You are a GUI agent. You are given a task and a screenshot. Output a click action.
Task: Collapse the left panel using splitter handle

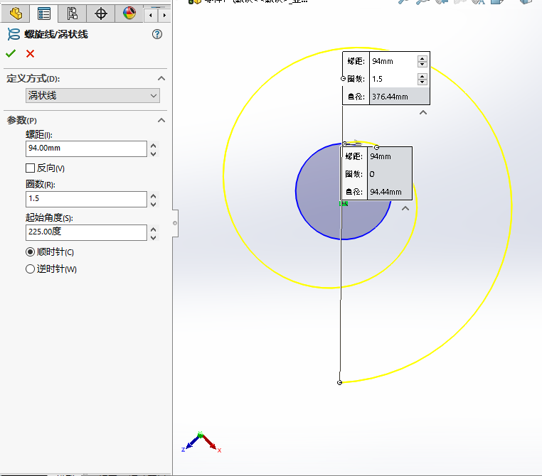175,223
